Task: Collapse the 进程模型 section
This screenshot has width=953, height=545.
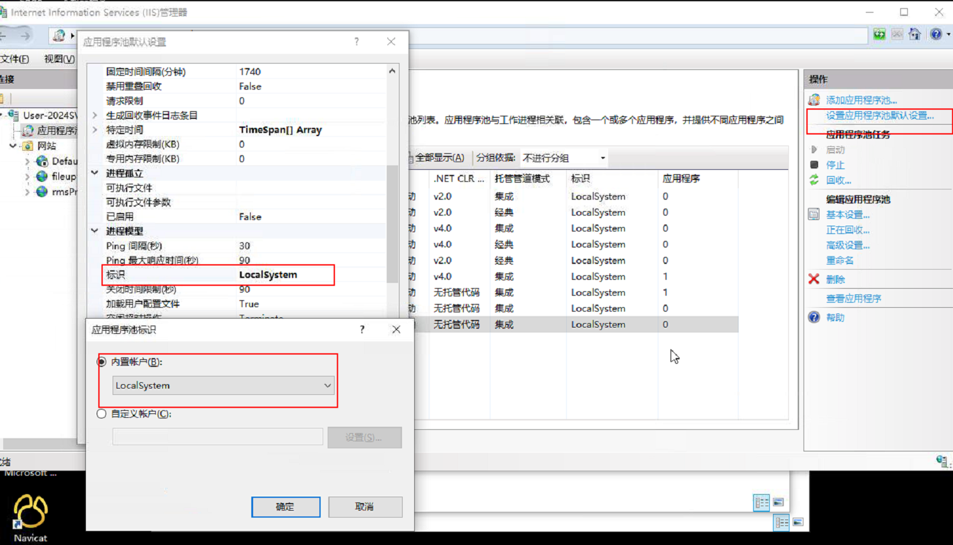Action: (x=95, y=231)
